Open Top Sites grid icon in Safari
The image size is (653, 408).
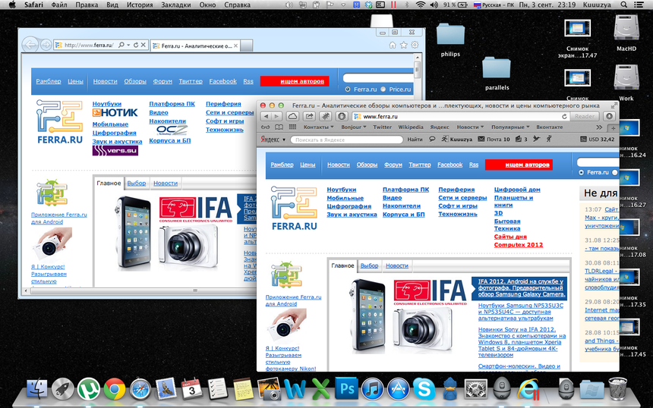click(x=292, y=127)
